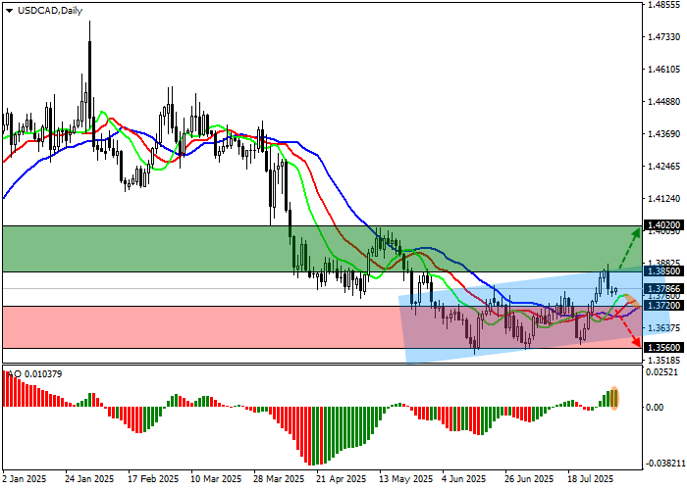This screenshot has height=490, width=687.
Task: Click the 17 Feb 2025 date label
Action: coord(153,479)
